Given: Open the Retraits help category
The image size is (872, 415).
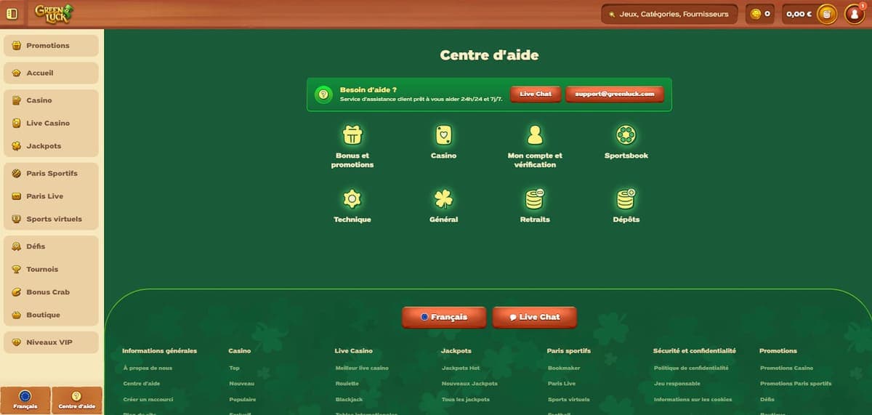Looking at the screenshot, I should click(535, 206).
